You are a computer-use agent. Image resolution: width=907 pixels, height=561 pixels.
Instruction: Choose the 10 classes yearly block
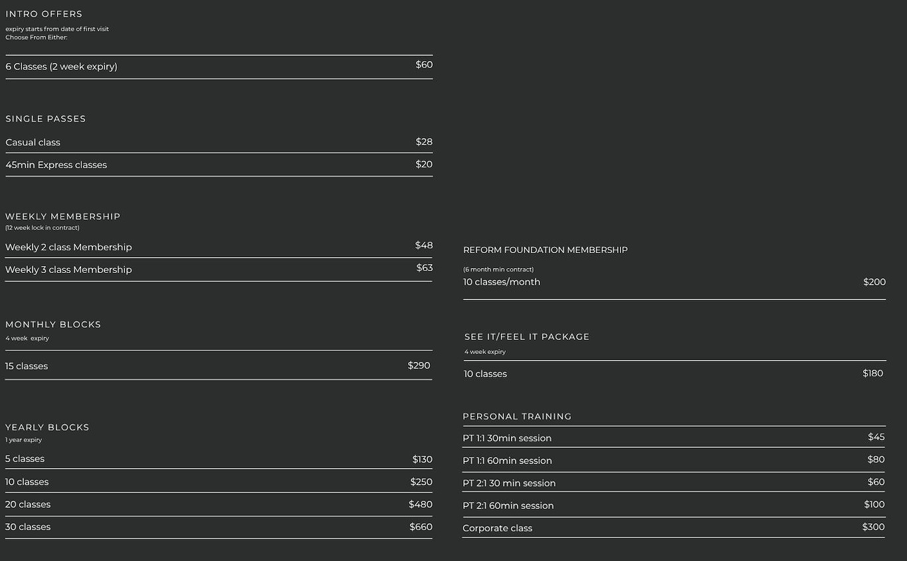pos(219,481)
